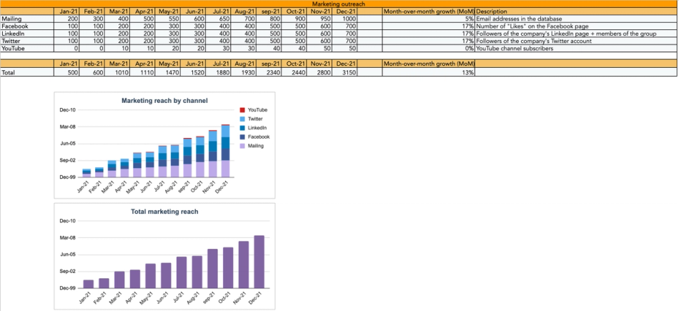This screenshot has height=311, width=679.
Task: Select "YouTube channel subscribers" description cell
Action: 576,49
